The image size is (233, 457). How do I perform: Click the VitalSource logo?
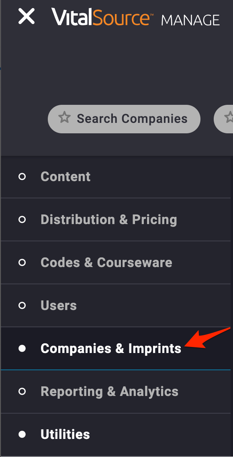(100, 16)
